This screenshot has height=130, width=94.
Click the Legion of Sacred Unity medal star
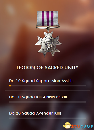(49, 44)
